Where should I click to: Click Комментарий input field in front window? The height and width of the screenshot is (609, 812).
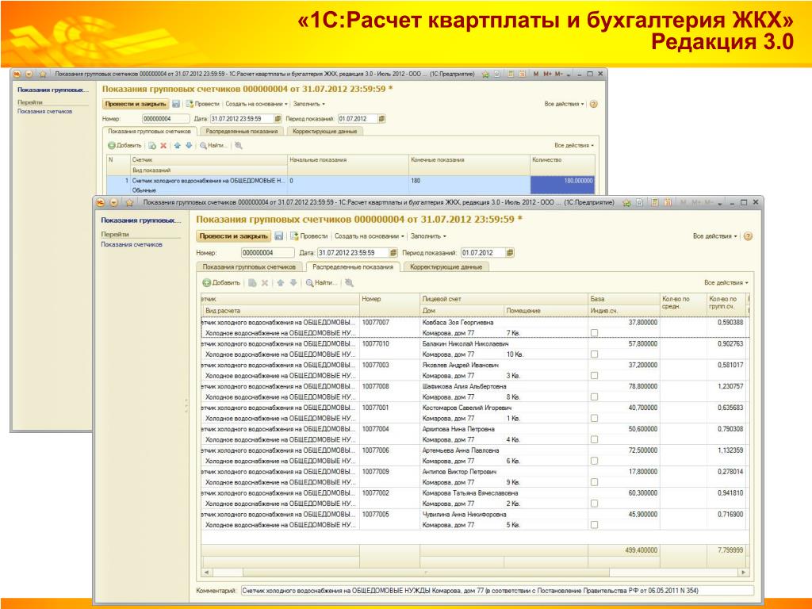click(x=497, y=590)
